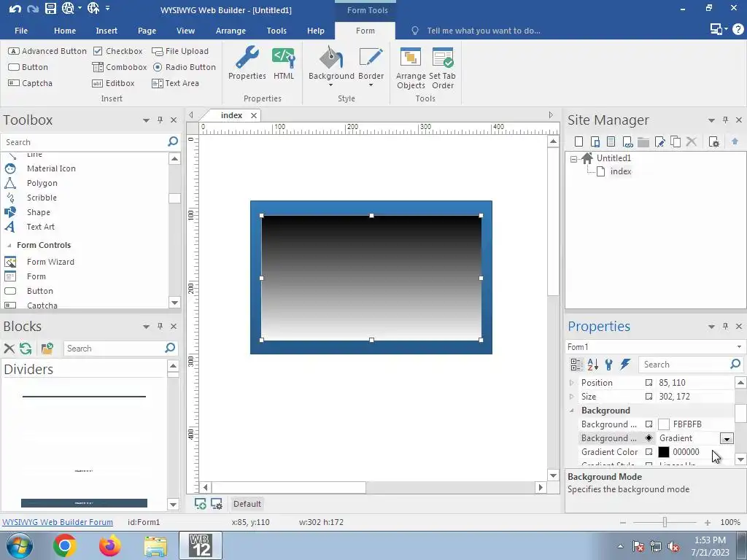Screen dimensions: 747x560
Task: Open Toolbox panel options dropdown arrow
Action: pyautogui.click(x=146, y=120)
